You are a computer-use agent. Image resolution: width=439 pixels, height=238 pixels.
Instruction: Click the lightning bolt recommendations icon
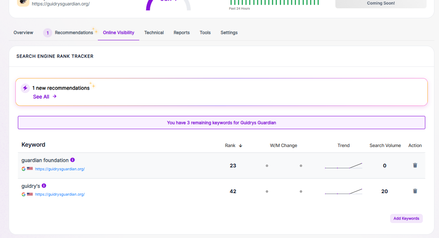tap(25, 88)
